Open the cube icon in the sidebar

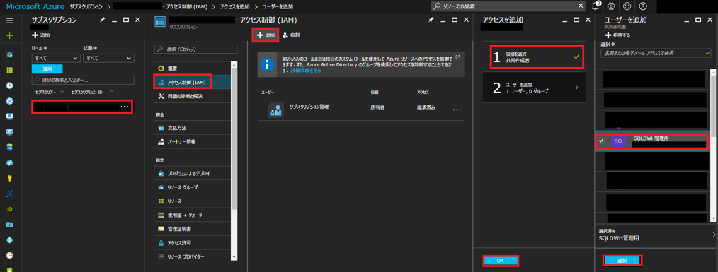(x=10, y=55)
